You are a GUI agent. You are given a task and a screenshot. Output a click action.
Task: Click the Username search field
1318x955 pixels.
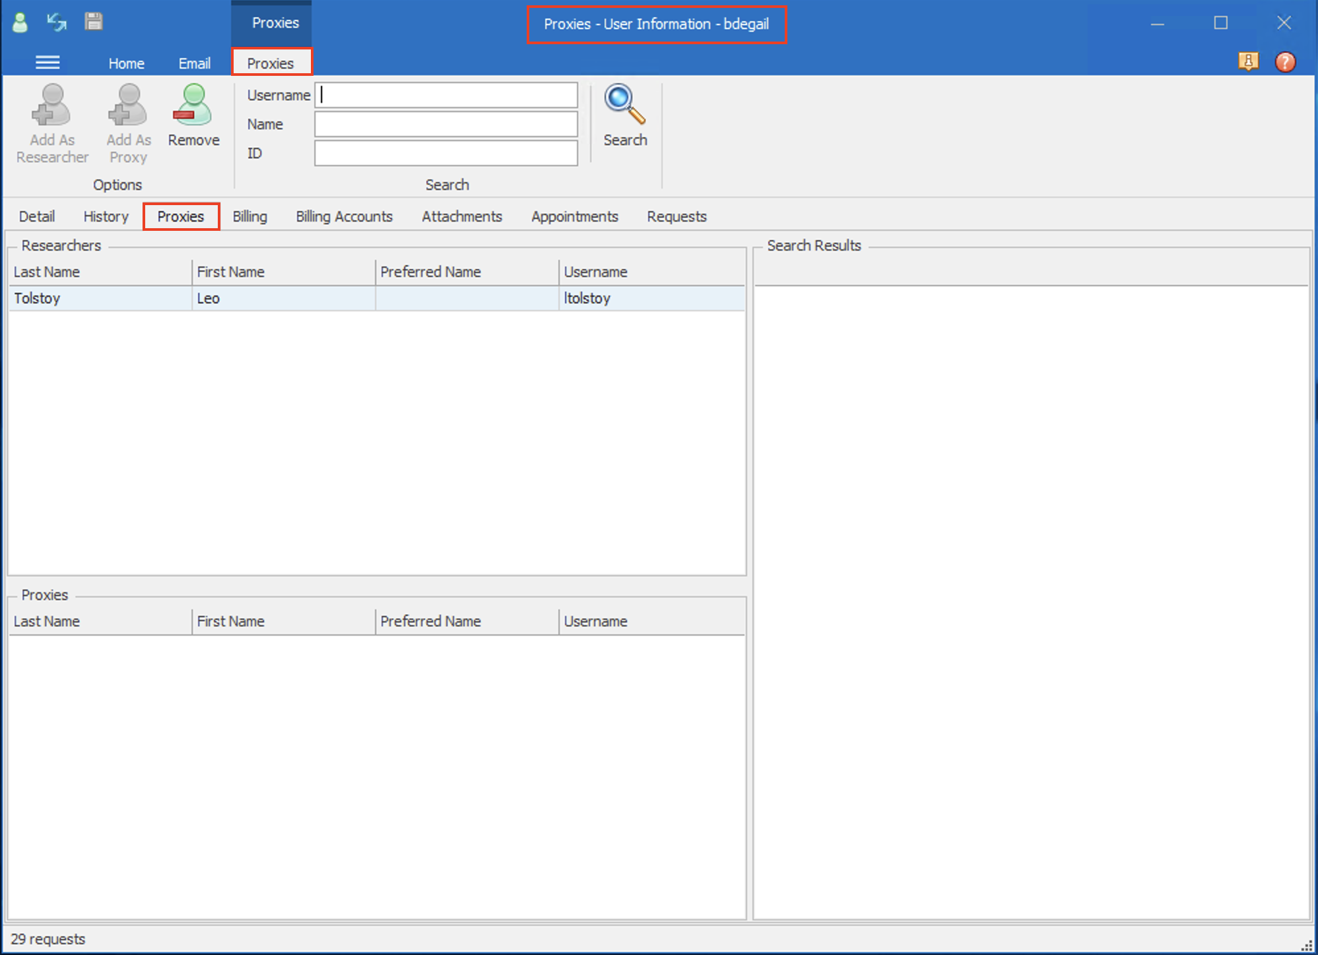(446, 95)
